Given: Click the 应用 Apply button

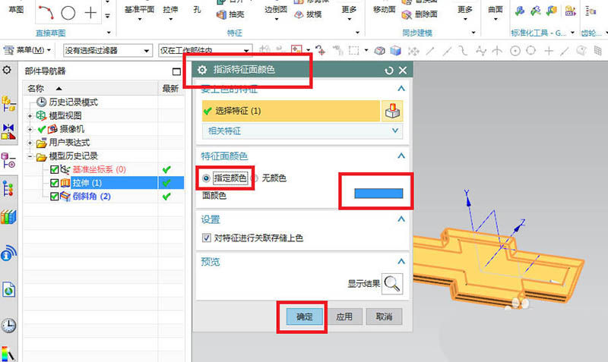Looking at the screenshot, I should tap(344, 316).
